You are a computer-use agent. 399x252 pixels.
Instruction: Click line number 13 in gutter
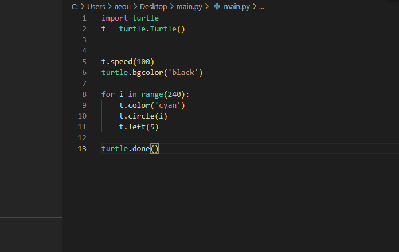[x=82, y=149]
